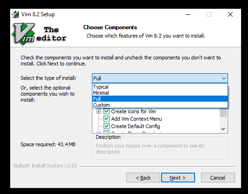Click the disabled maximize window icon
The height and width of the screenshot is (194, 248).
pos(209,14)
